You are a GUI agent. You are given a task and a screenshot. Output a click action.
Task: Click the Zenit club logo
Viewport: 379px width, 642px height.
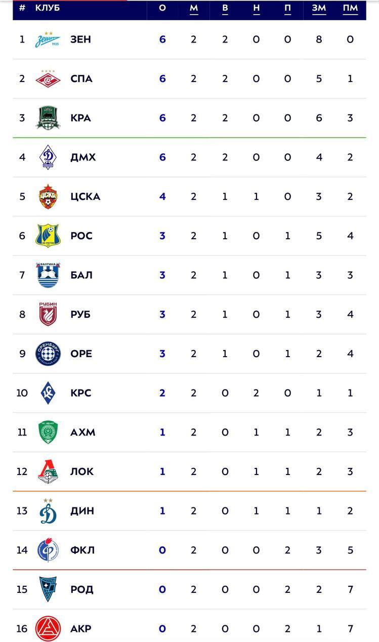tap(48, 39)
